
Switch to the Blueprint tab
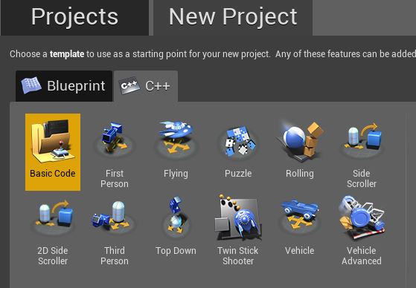click(x=64, y=86)
